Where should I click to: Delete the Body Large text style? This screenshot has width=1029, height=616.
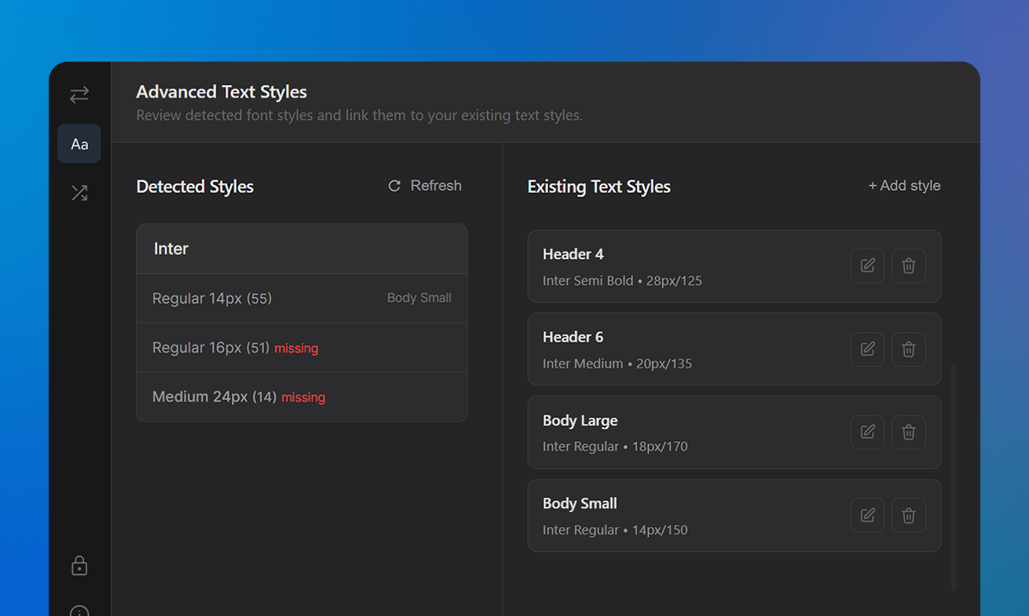[909, 432]
